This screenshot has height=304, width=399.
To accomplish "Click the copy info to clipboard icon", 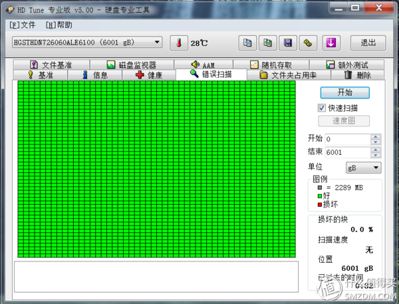I will coord(247,43).
